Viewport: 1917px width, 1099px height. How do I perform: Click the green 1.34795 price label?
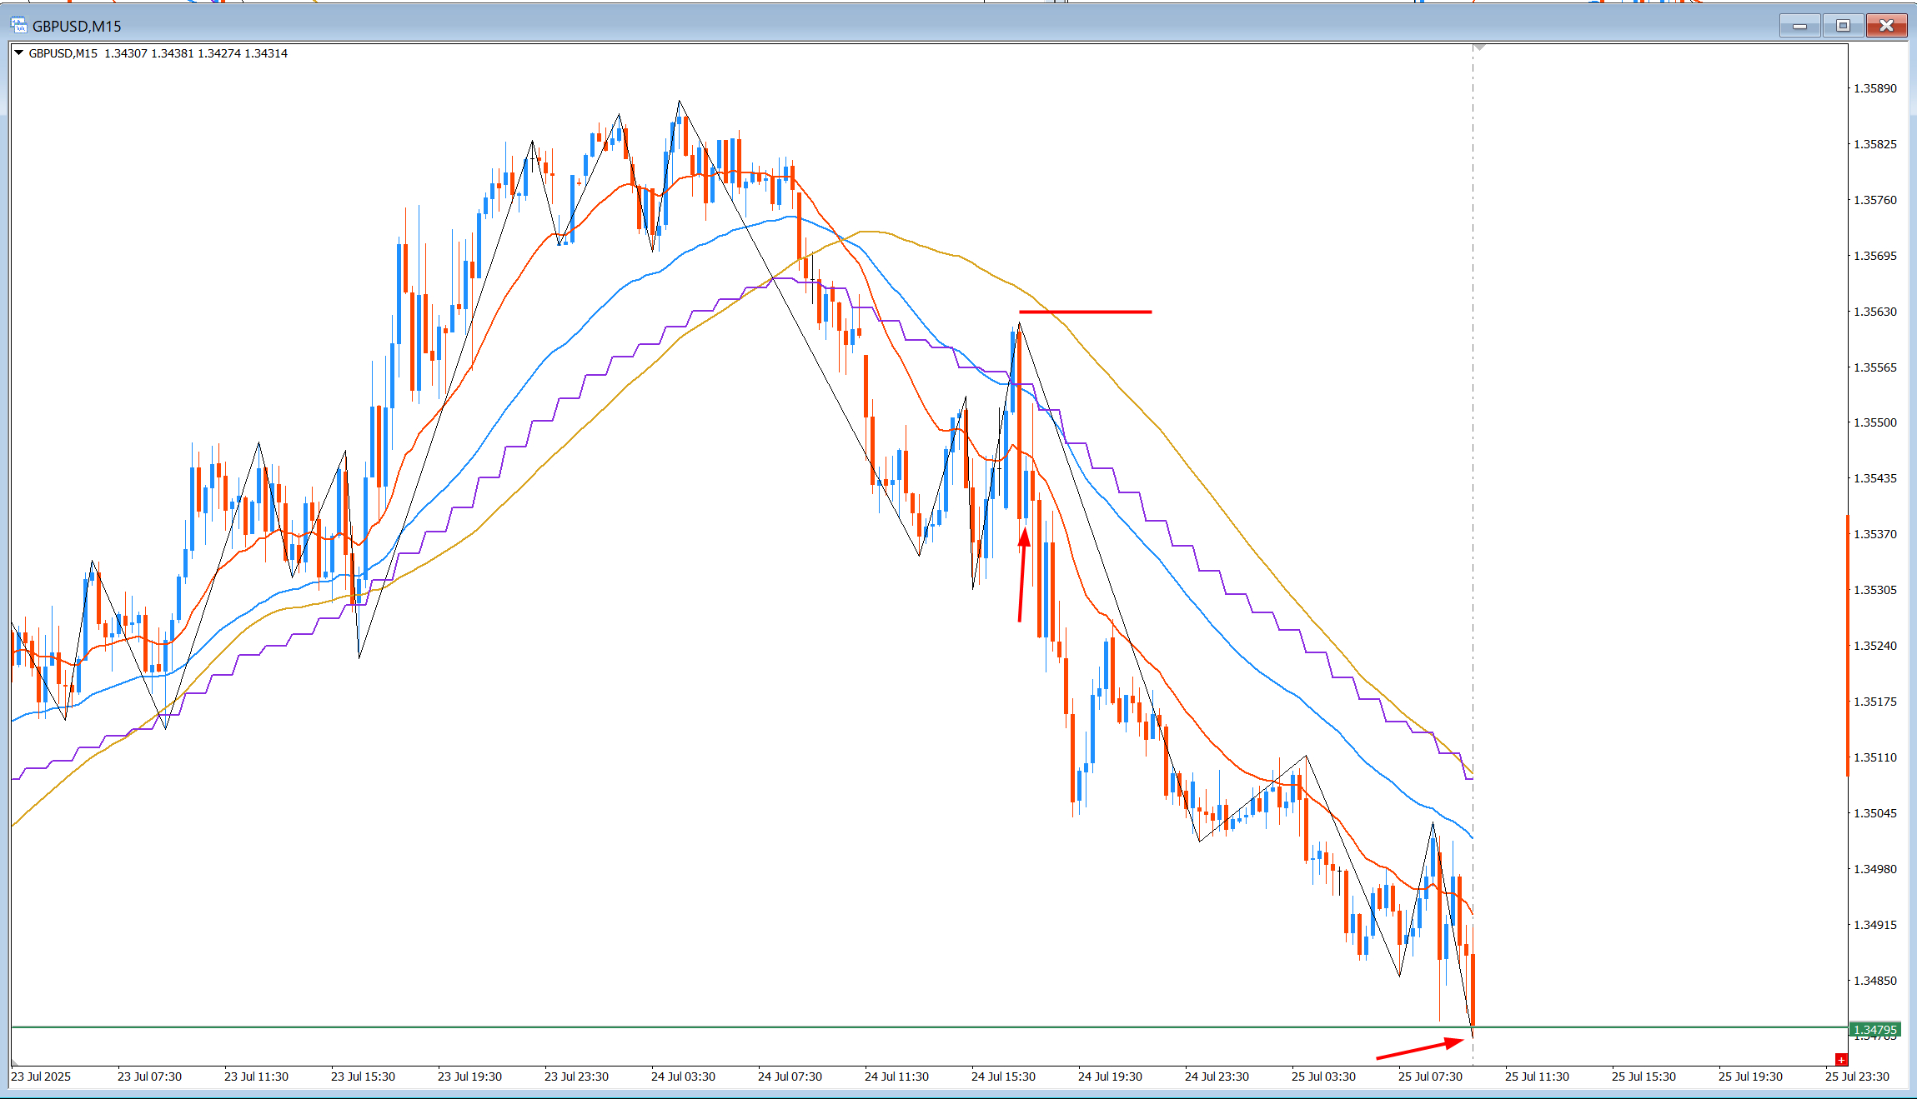point(1874,1030)
